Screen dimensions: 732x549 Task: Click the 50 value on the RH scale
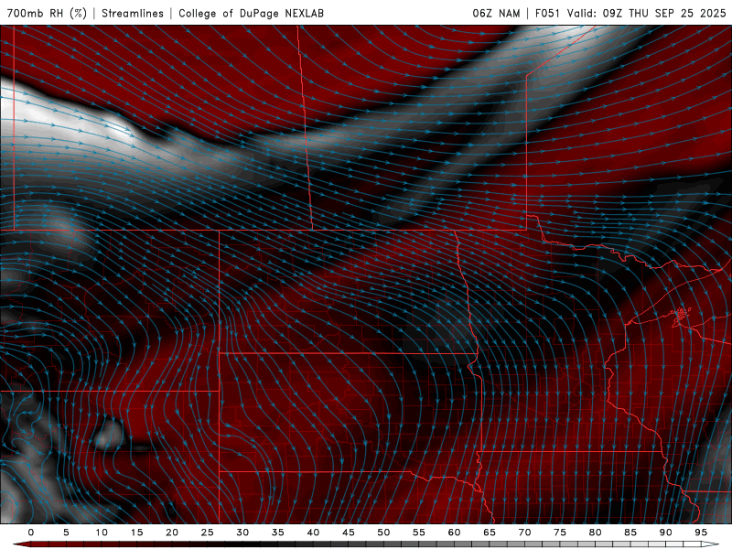click(x=383, y=533)
